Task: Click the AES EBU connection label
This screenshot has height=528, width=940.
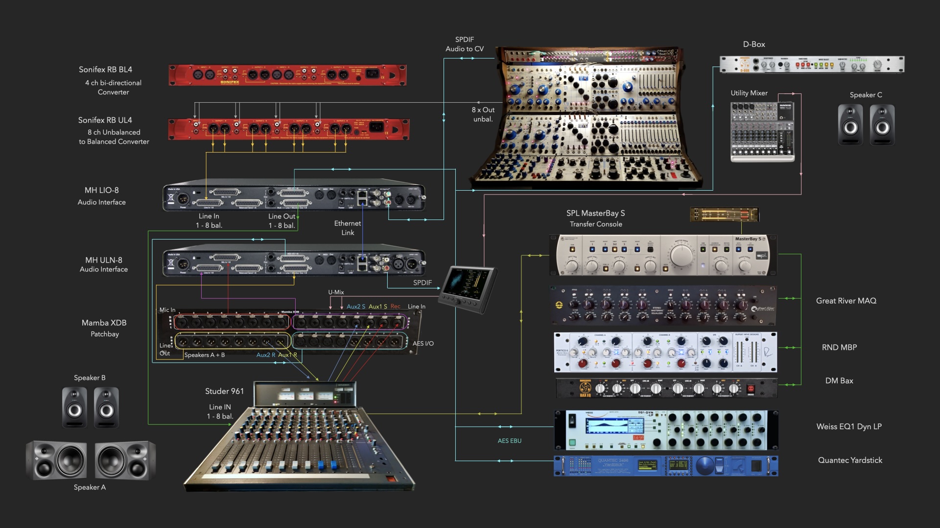Action: 509,440
